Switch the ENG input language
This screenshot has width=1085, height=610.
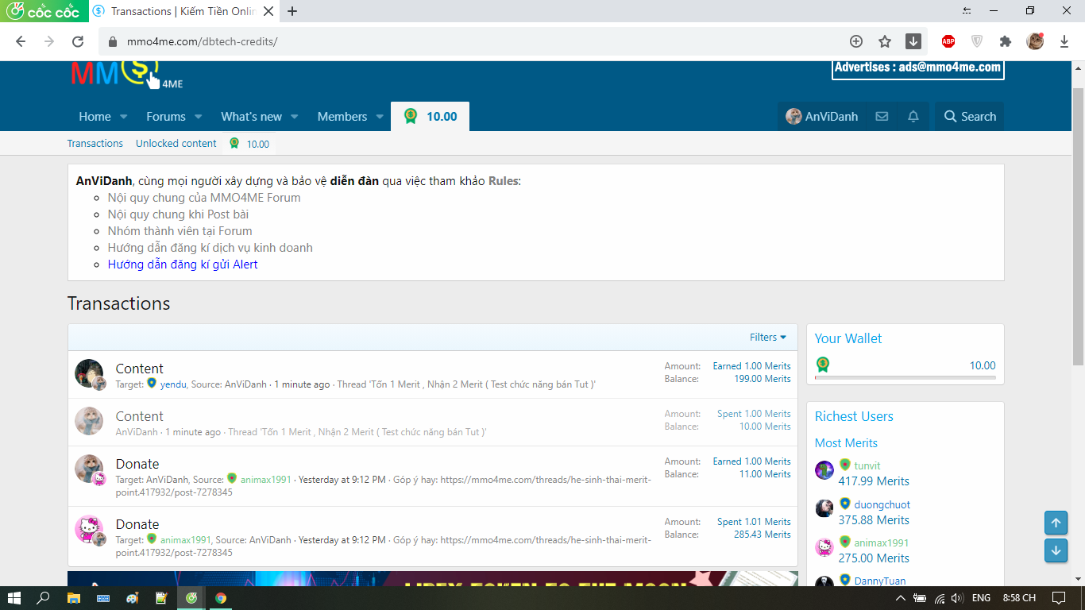coord(981,598)
